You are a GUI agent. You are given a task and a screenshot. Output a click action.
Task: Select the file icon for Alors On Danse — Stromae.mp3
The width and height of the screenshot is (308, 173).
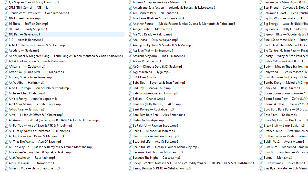(6, 163)
